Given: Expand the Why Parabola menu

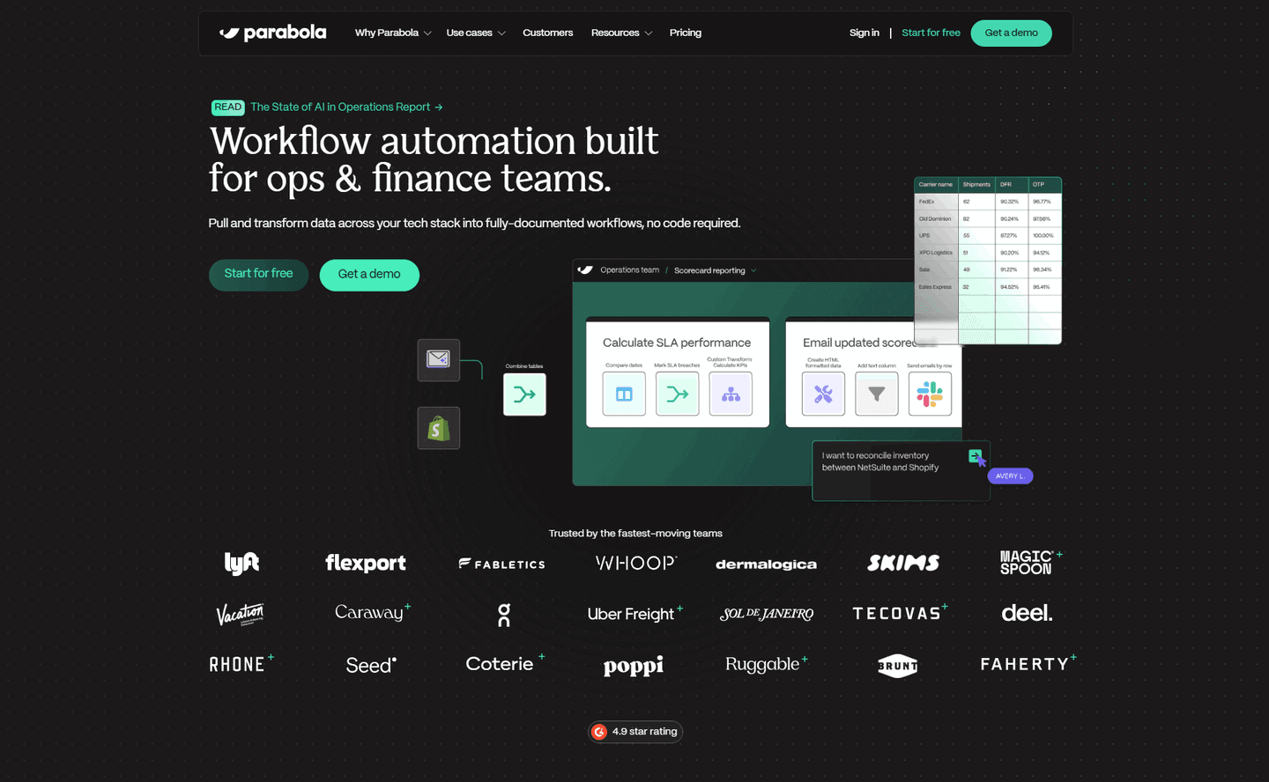Looking at the screenshot, I should [393, 33].
